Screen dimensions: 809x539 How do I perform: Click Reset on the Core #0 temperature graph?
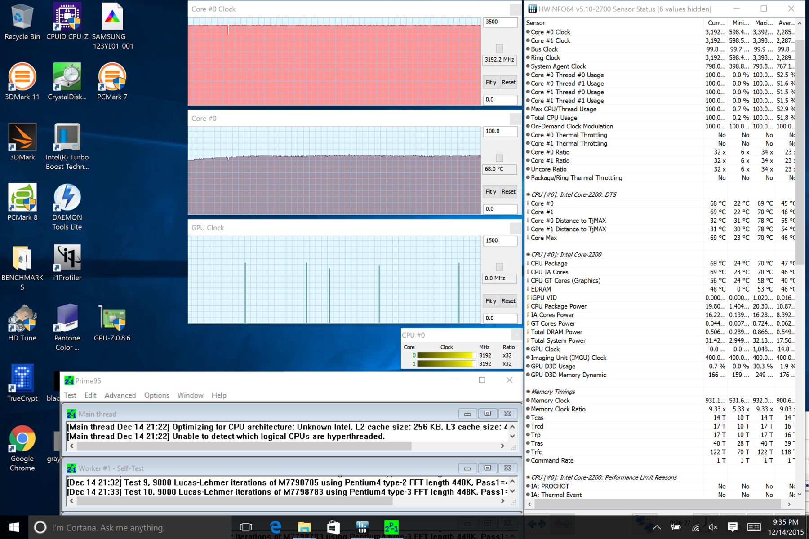tap(509, 192)
